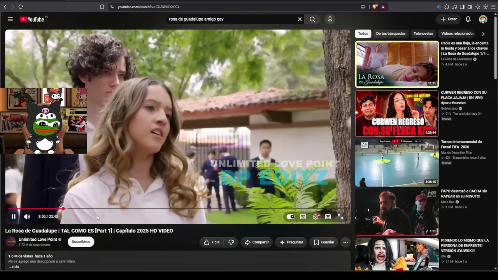Show more filter chips with right arrow
Screen dimensions: 498x280
[x=483, y=34]
